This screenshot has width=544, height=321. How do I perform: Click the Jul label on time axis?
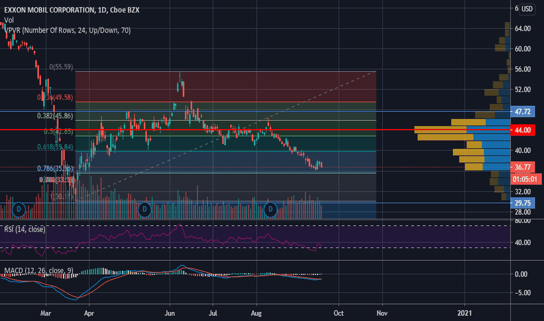[x=212, y=313]
